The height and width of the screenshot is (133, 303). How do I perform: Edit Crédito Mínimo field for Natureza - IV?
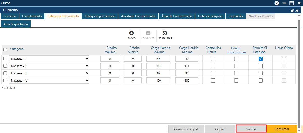pos(133,81)
